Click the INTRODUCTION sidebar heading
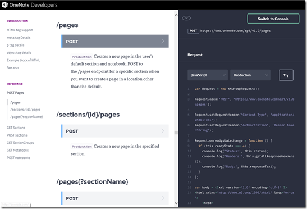Image resolution: width=307 pixels, height=209 pixels. click(x=17, y=21)
